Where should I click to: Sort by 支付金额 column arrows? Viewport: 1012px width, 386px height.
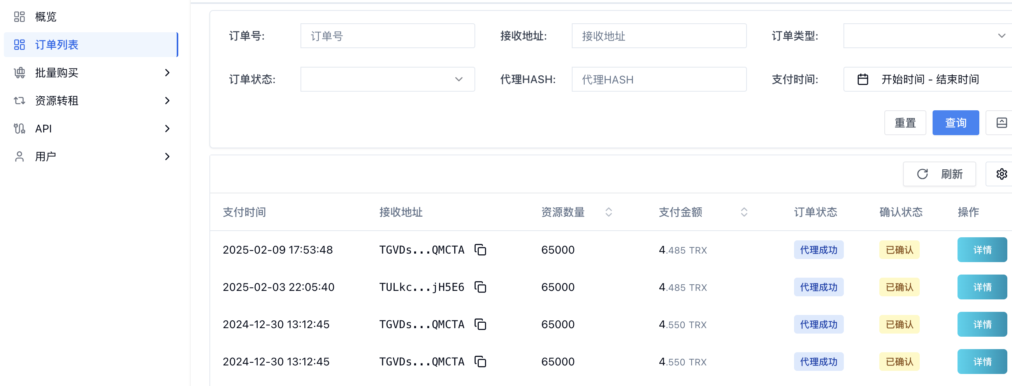744,212
